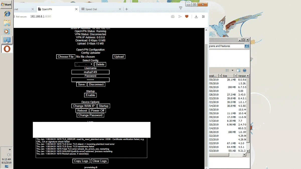This screenshot has height=169, width=301.
Task: Click the jeromelaliag footer text
Action: click(x=91, y=167)
